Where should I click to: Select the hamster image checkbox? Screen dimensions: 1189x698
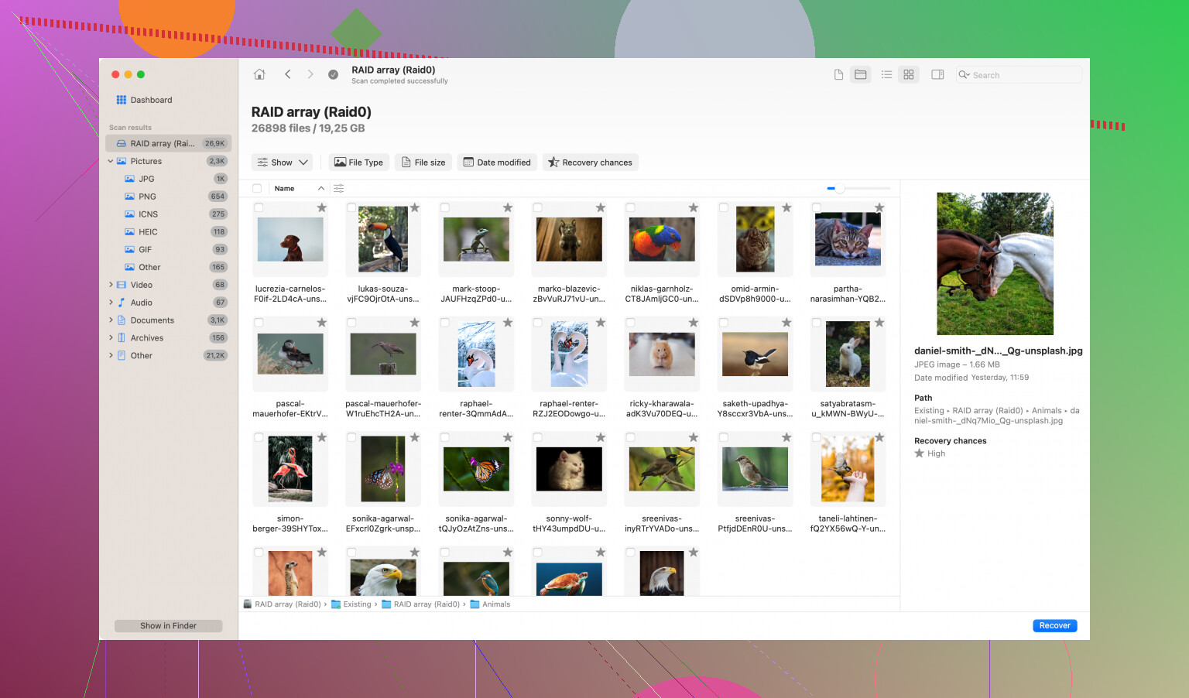pos(630,323)
